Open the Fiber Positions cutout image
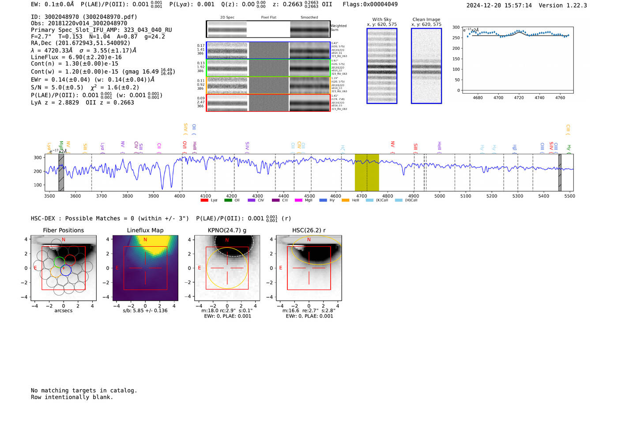Image resolution: width=618 pixels, height=421 pixels. 64,268
